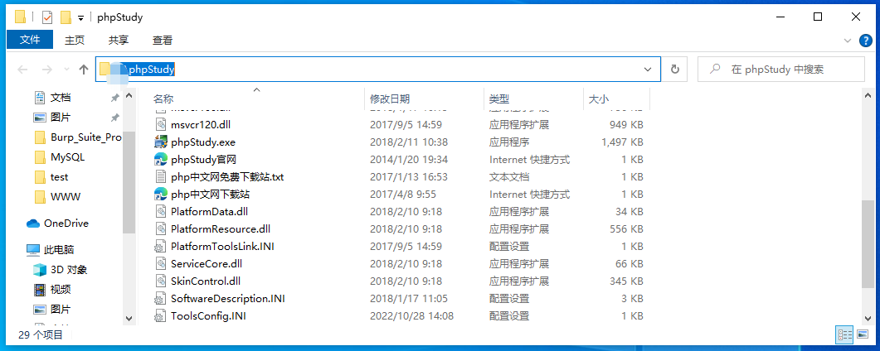Switch to the 查看 ribbon tab
Screen dimensions: 880x351
coord(163,41)
